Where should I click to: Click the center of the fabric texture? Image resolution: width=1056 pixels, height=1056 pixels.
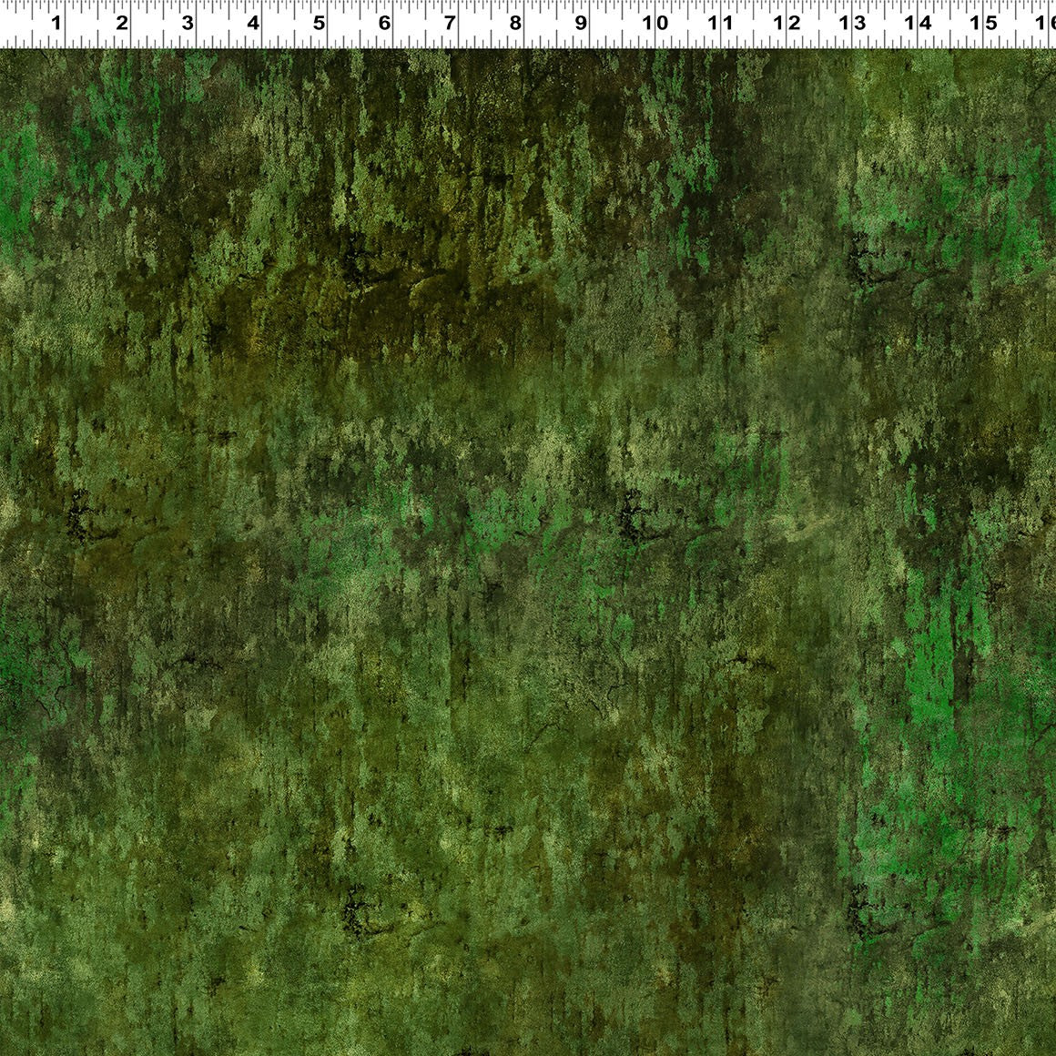528,546
